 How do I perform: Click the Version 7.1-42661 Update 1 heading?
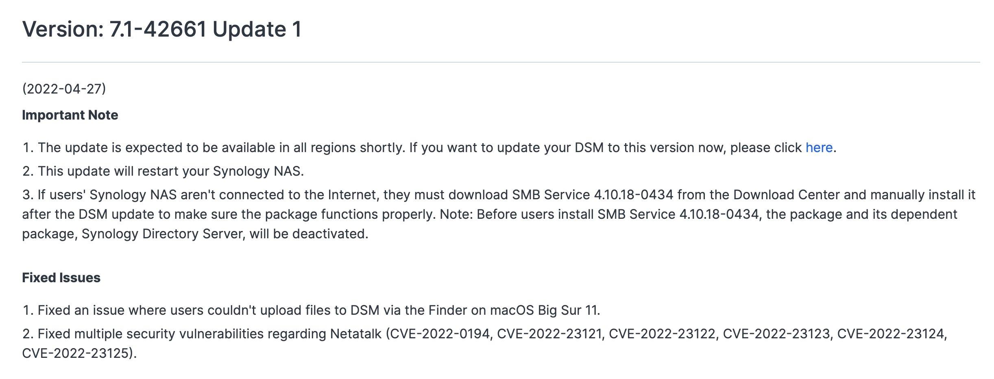(162, 29)
